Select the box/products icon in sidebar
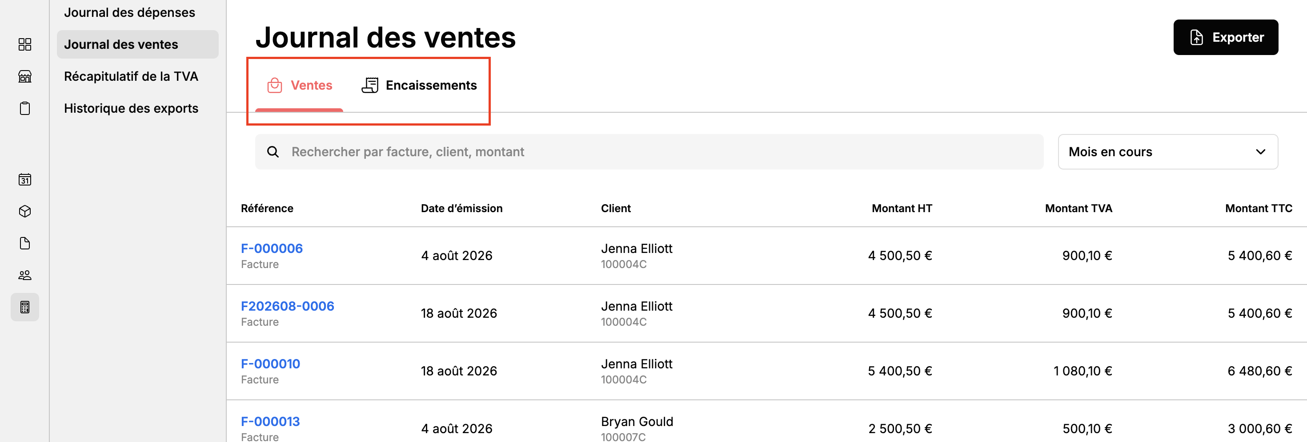This screenshot has width=1307, height=442. pyautogui.click(x=25, y=211)
